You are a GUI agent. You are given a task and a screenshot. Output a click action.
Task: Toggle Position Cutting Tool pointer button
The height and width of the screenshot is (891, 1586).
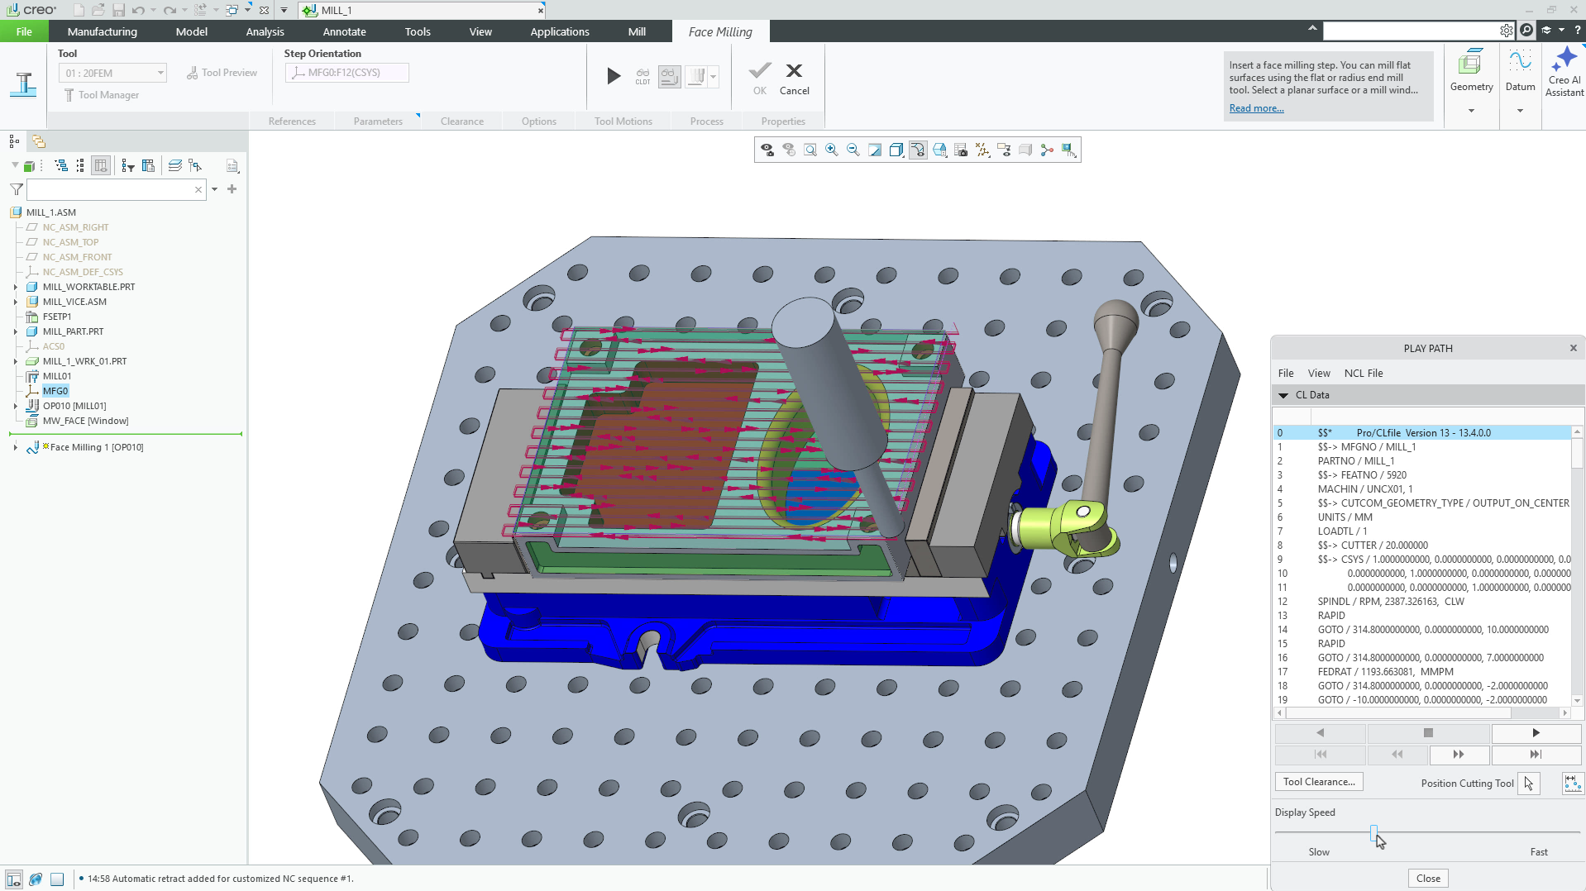click(1528, 783)
